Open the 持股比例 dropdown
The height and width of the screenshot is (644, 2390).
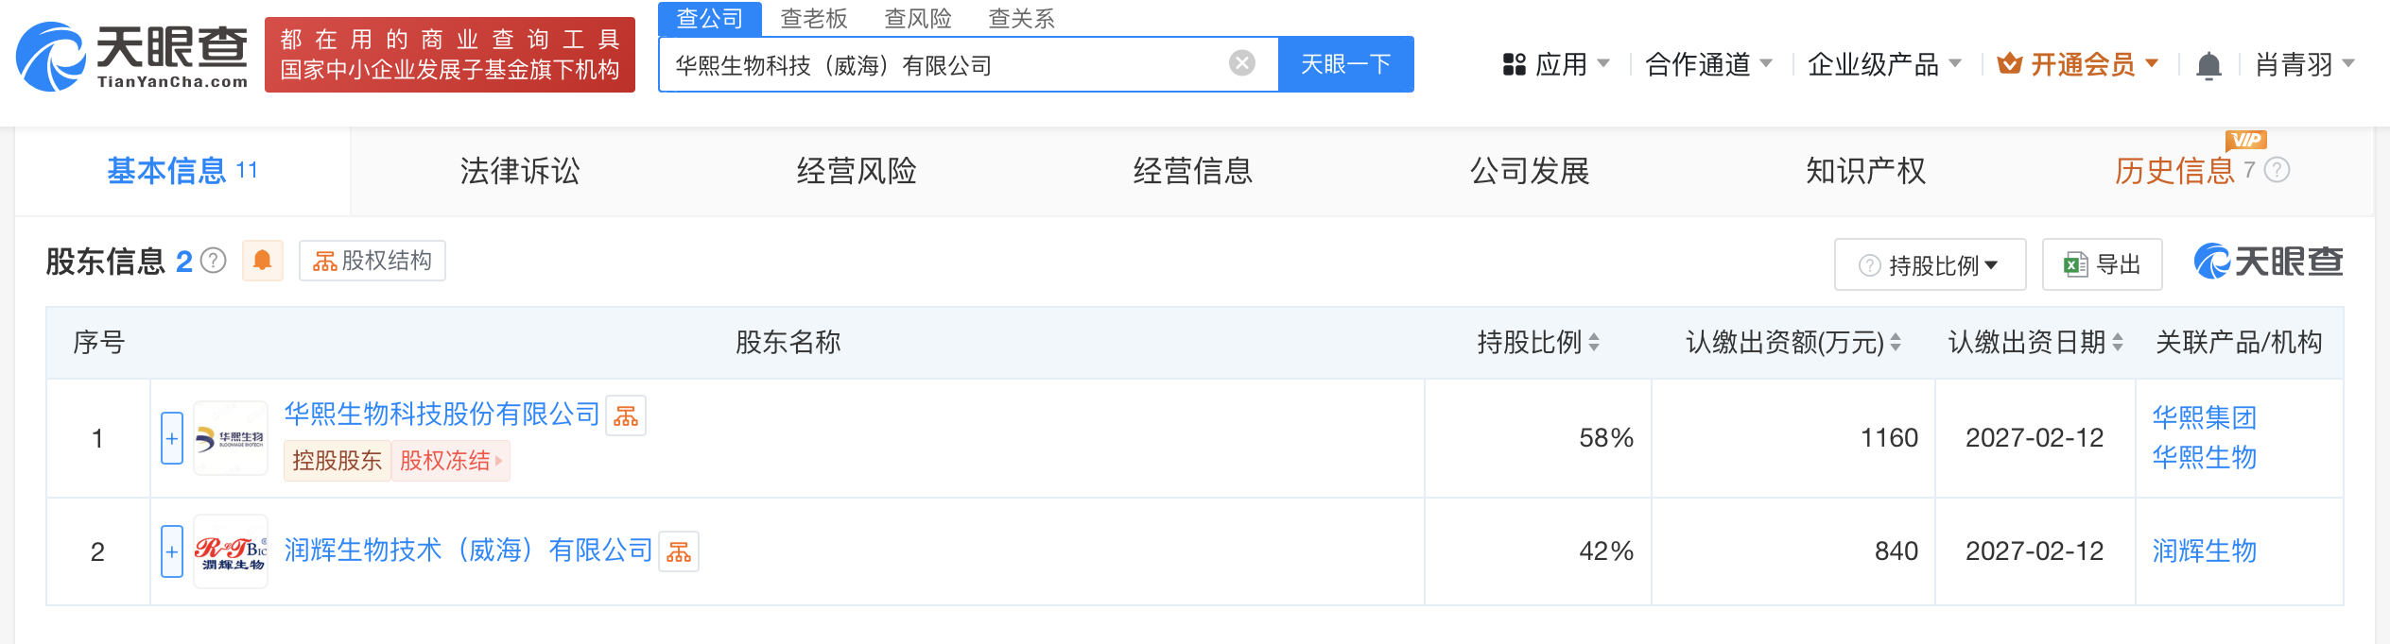1930,265
